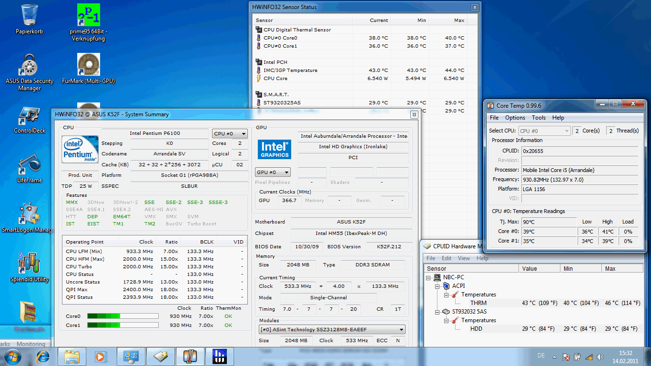Viewport: 651px width, 366px height.
Task: Click the Intel Pentium inside logo
Action: pos(80,149)
